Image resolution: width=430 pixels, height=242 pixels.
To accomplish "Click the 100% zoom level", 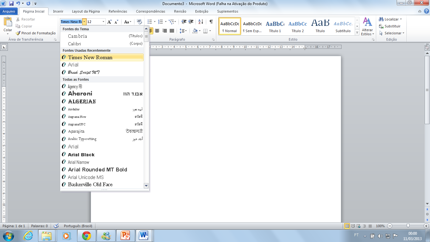I will pos(380,226).
